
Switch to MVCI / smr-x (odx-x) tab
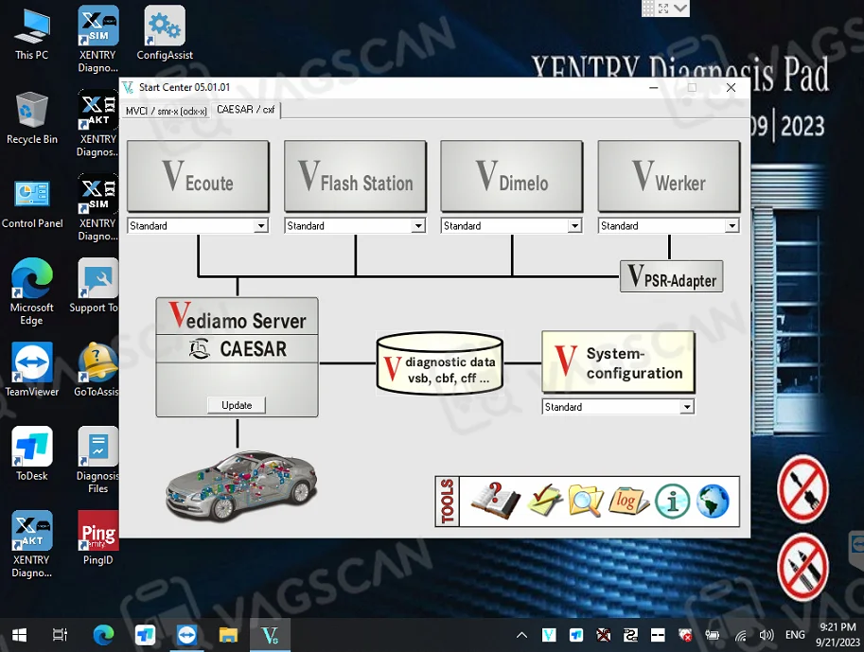pos(167,111)
